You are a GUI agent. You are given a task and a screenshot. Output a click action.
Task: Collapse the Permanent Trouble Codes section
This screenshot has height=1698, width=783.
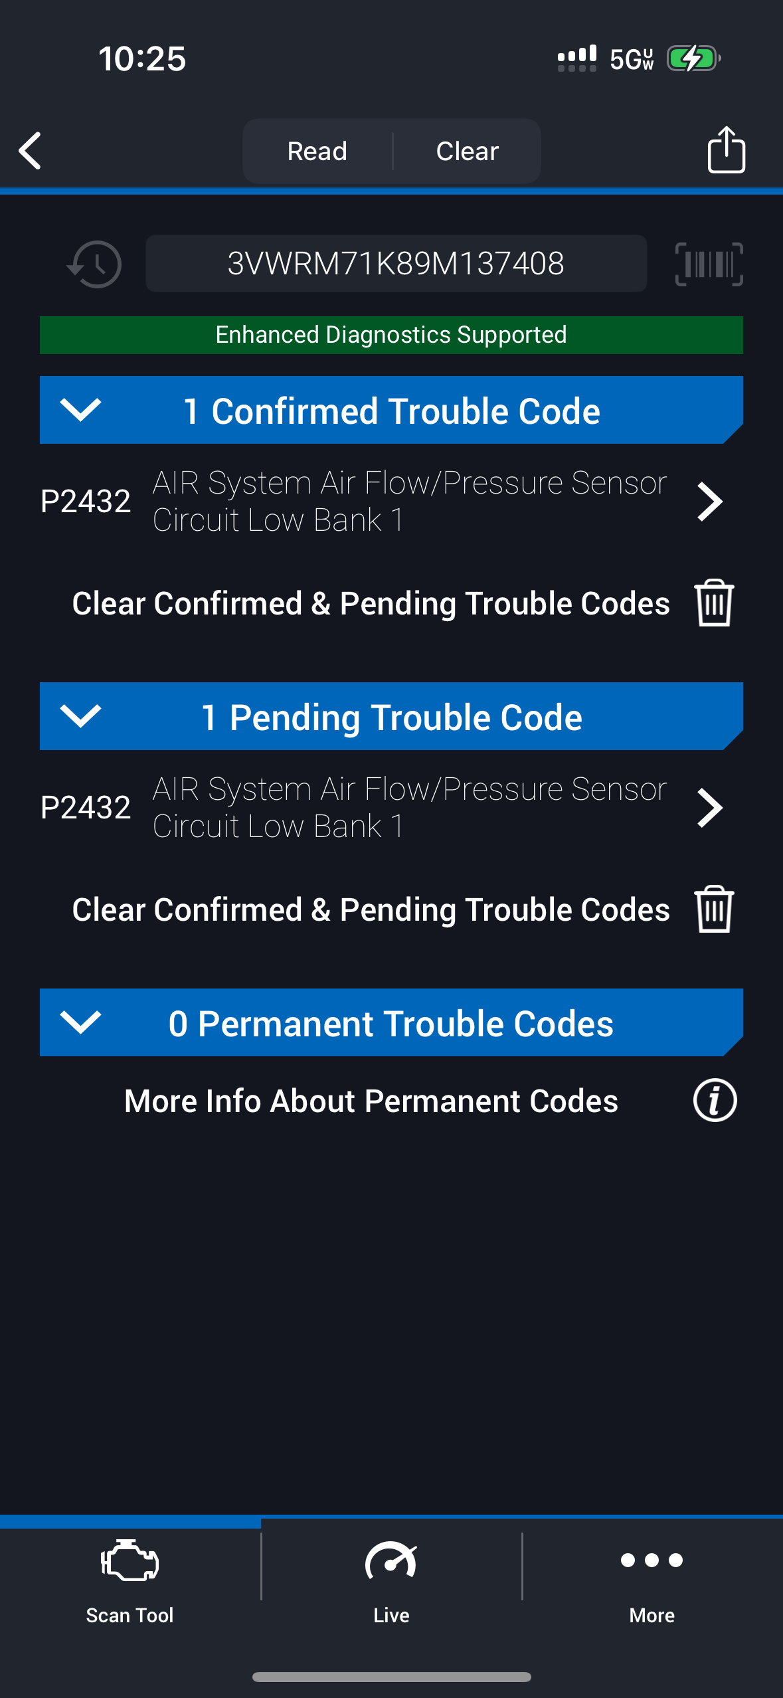click(x=80, y=1022)
